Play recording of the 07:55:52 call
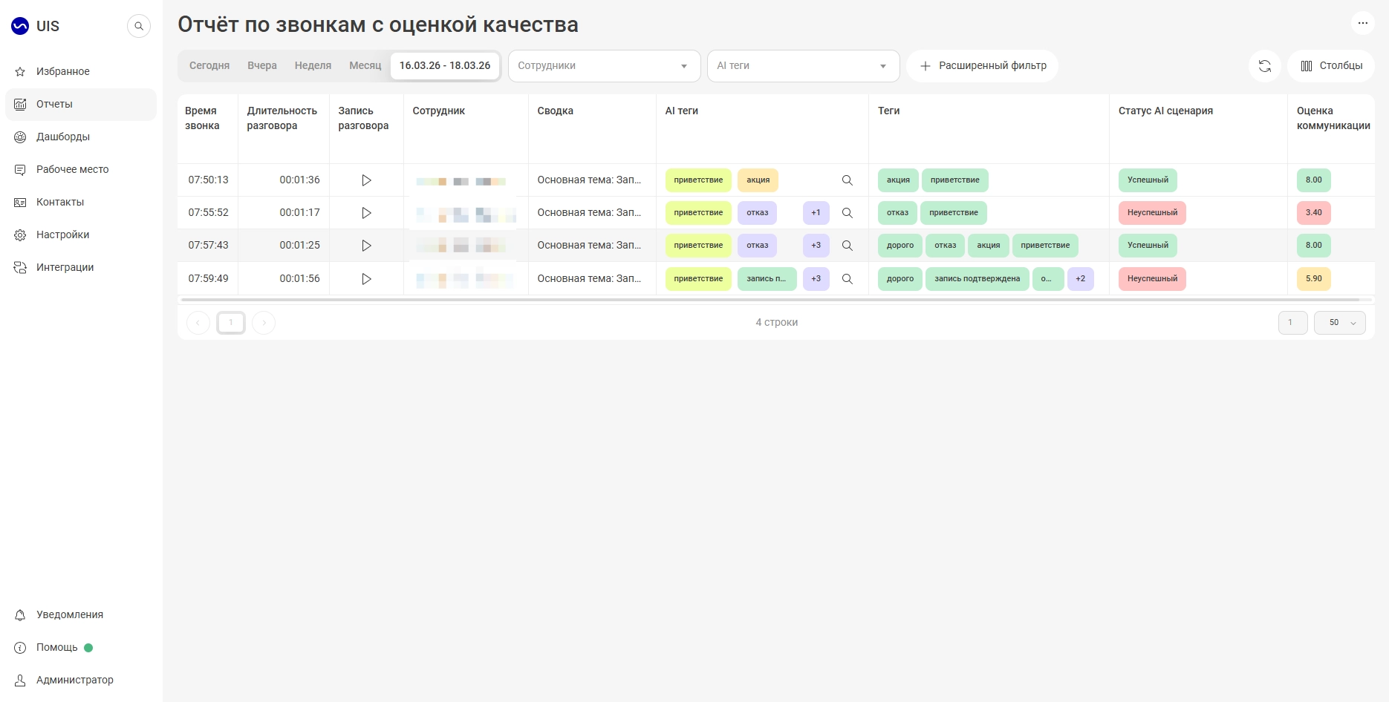This screenshot has height=702, width=1389. (x=366, y=213)
